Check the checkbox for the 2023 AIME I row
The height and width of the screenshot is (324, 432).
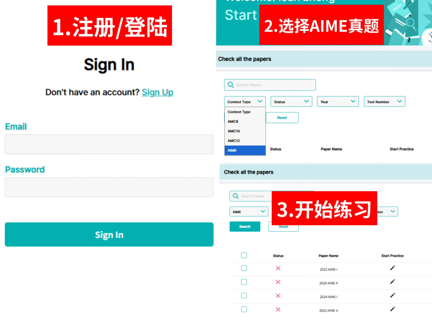coord(244,268)
